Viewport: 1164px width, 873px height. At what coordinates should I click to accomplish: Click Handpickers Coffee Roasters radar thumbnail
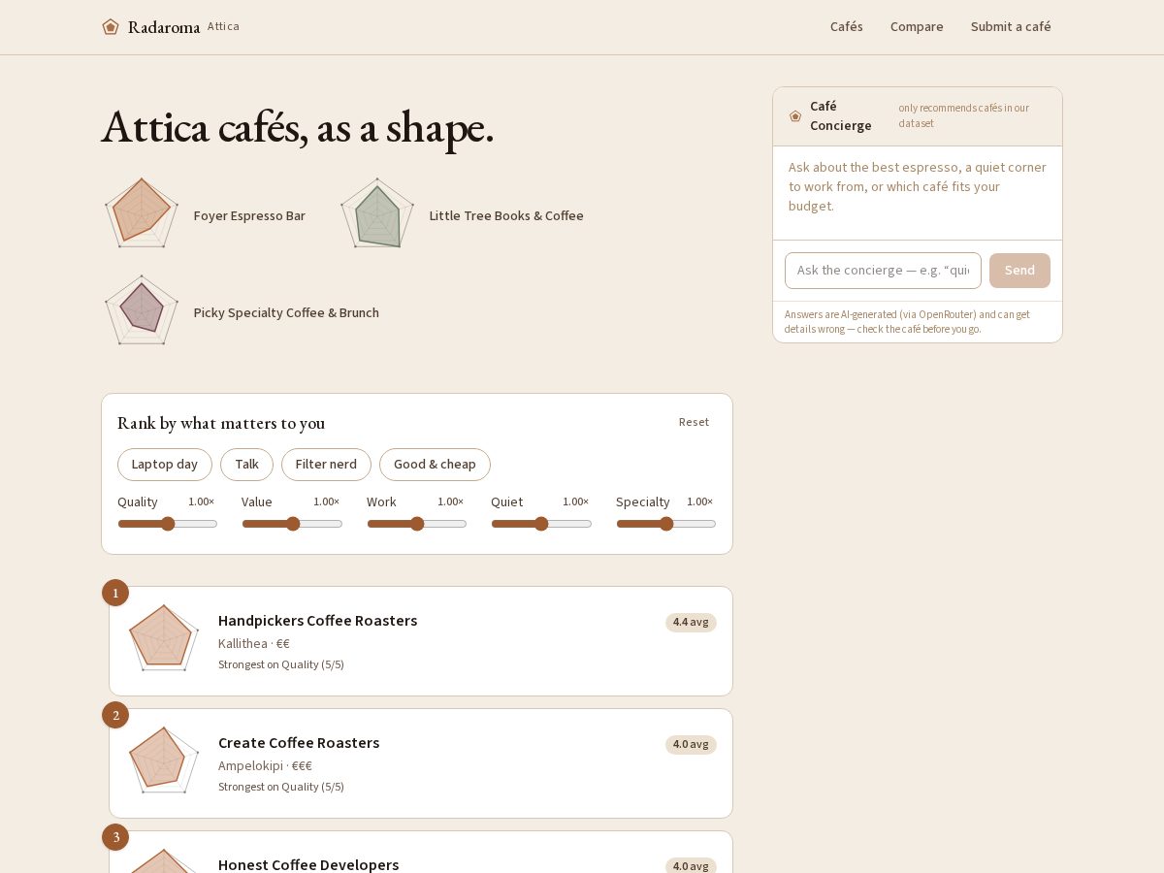(164, 638)
